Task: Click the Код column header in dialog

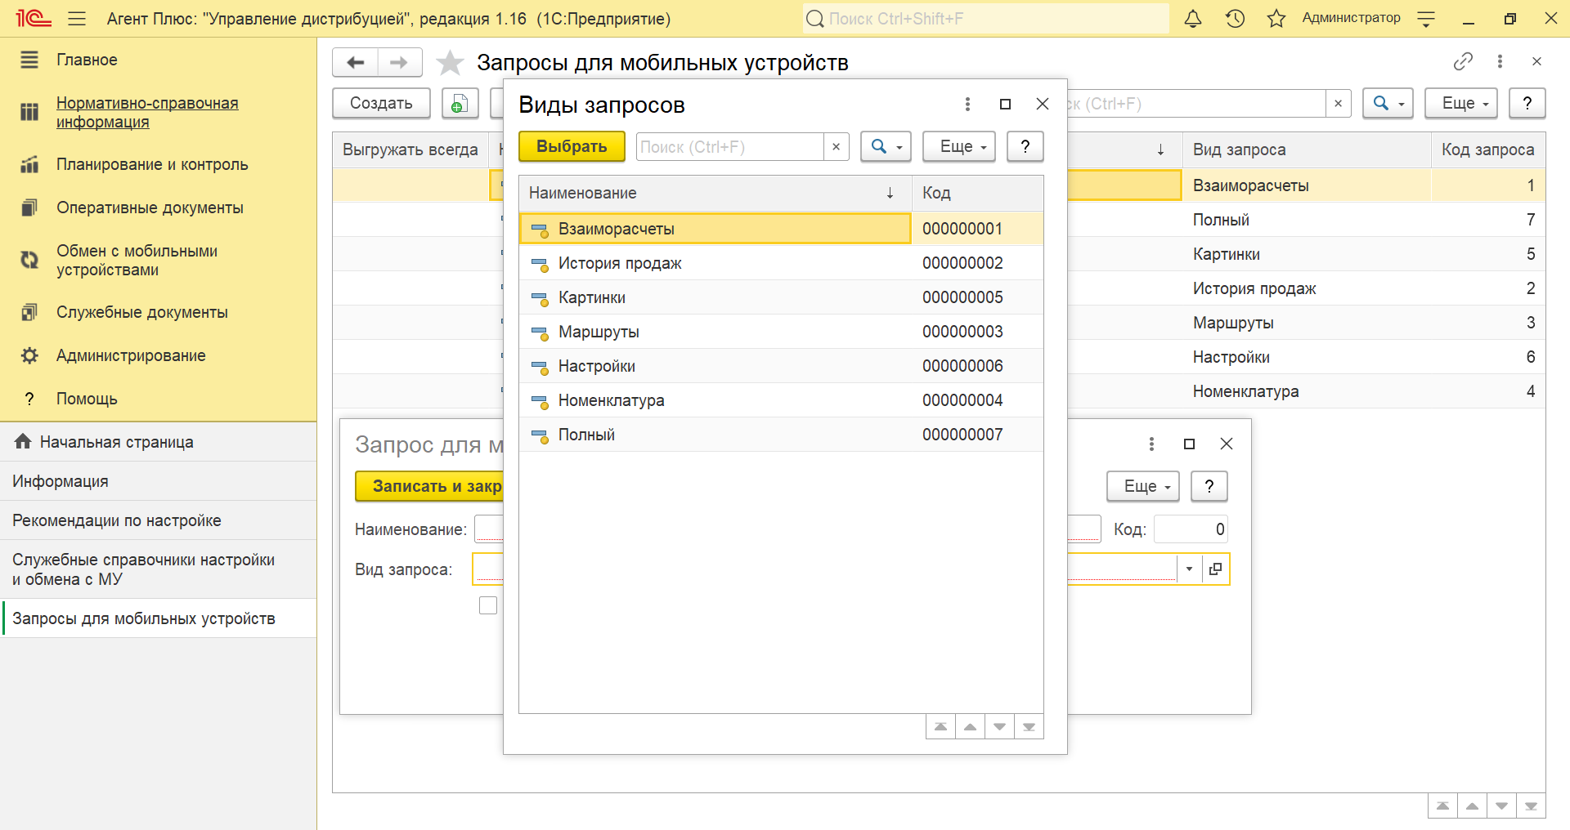Action: (977, 194)
